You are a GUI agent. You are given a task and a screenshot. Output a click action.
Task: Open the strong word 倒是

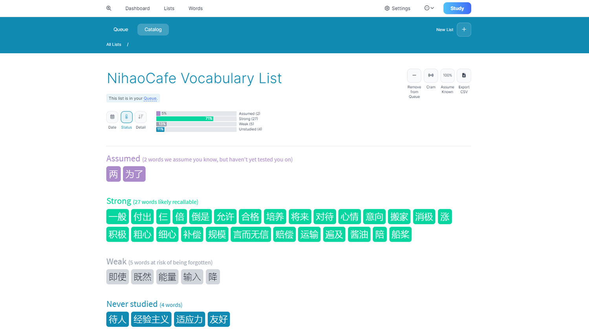(200, 217)
